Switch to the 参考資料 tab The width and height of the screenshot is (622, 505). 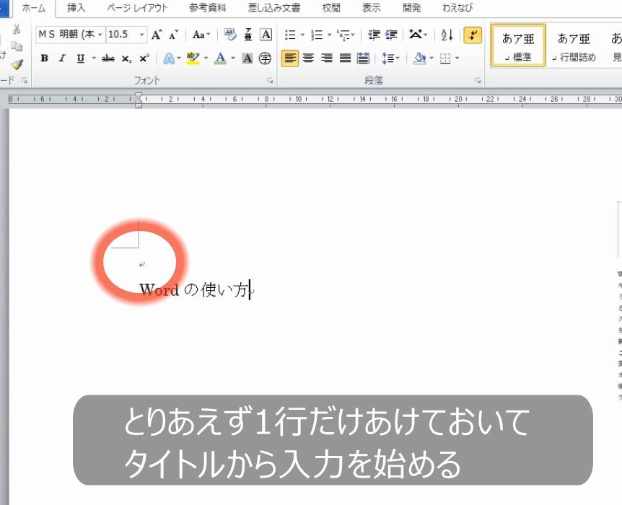tap(208, 8)
